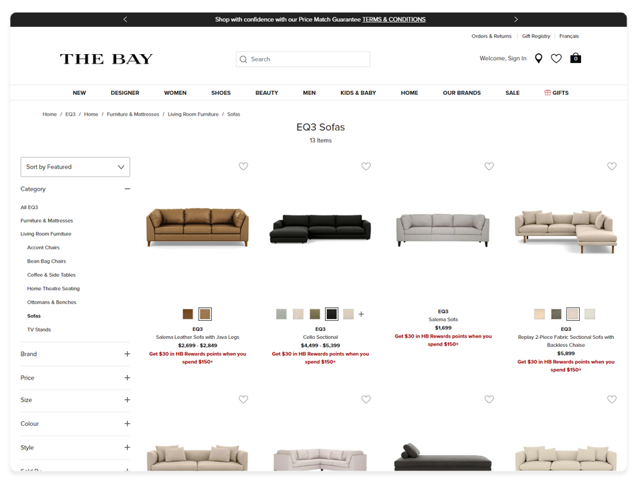The height and width of the screenshot is (488, 642).
Task: Favorite the white corner sectional in the second row
Action: pyautogui.click(x=366, y=399)
